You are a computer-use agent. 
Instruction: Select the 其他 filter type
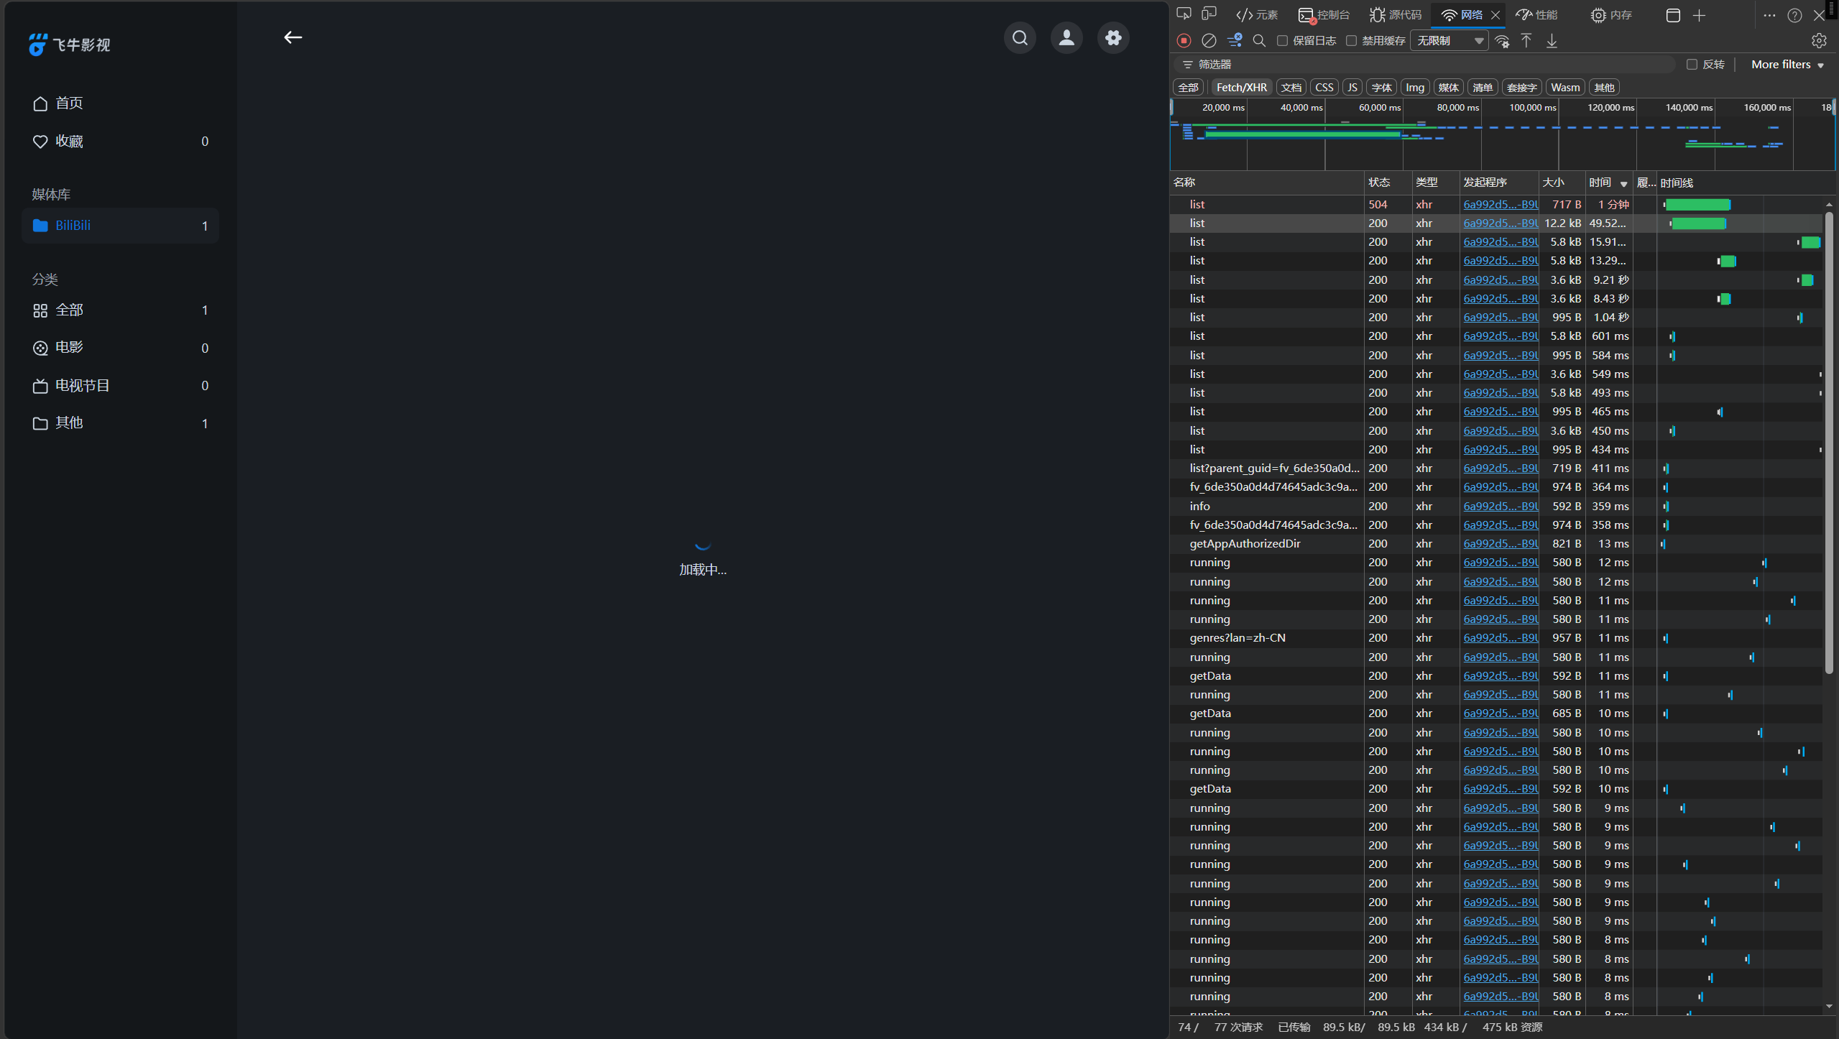pyautogui.click(x=1603, y=88)
